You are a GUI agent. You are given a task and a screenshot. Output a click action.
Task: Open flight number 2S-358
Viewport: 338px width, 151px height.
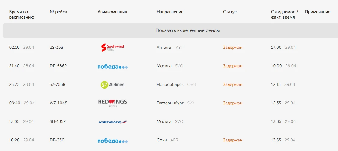[56, 47]
